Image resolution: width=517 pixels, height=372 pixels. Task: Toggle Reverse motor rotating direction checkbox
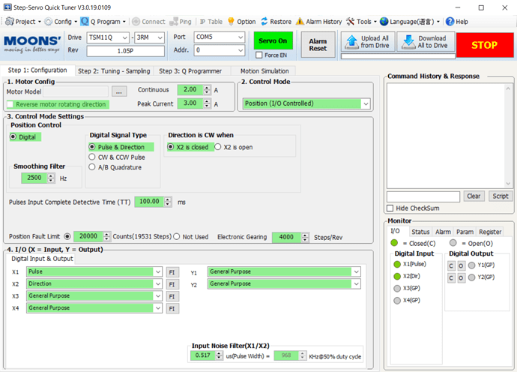[x=10, y=104]
